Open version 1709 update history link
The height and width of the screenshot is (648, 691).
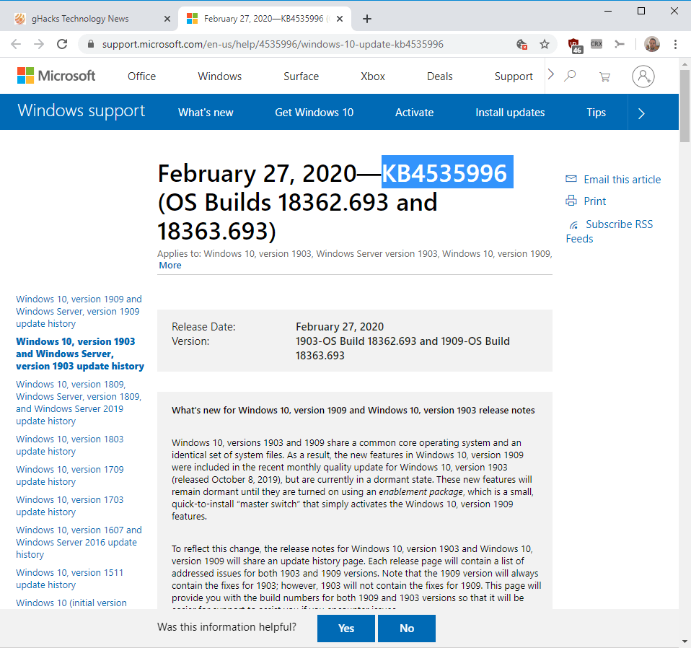(70, 476)
